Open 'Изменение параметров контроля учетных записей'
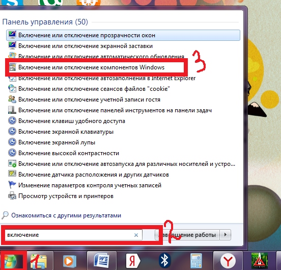The image size is (281, 270). tap(90, 185)
